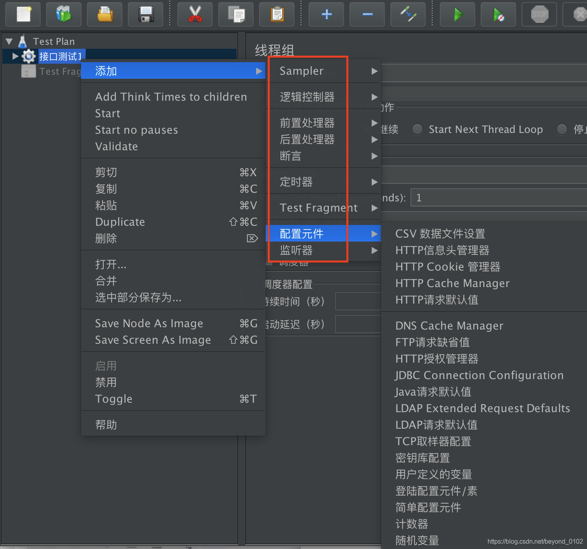Click the Toggle enable/disable arrows icon
This screenshot has height=549, width=587.
pos(408,14)
